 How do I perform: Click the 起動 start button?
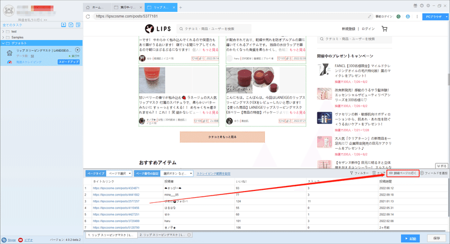click(x=411, y=238)
